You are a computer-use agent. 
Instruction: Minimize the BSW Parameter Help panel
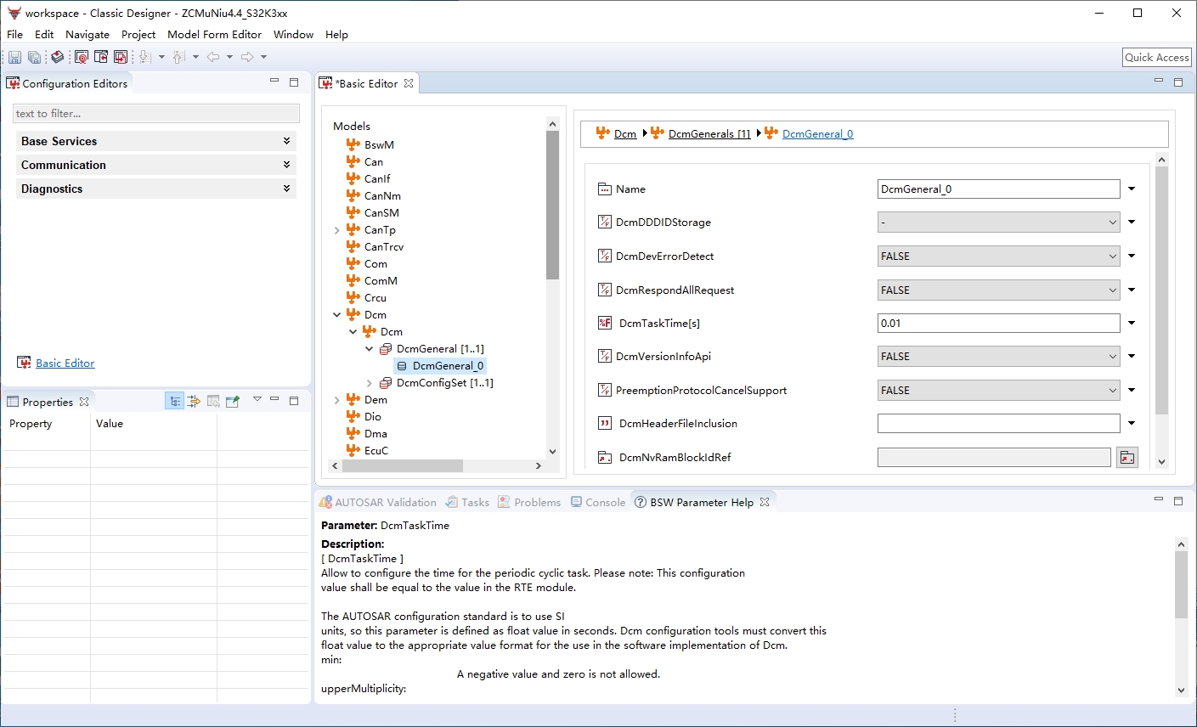(1159, 500)
